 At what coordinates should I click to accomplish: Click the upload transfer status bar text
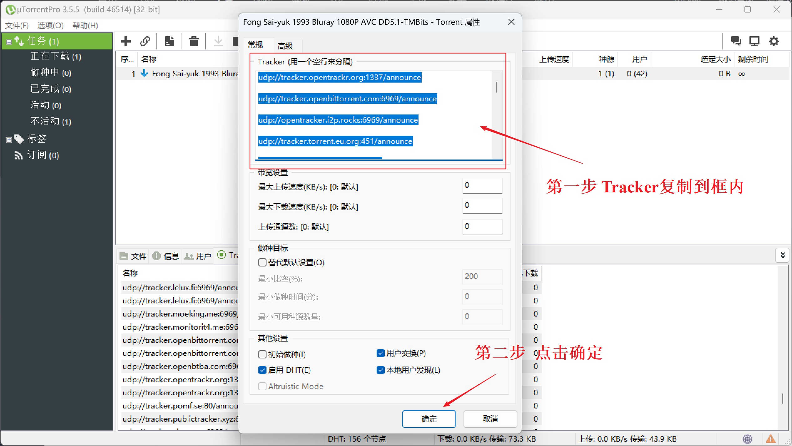tap(627, 439)
